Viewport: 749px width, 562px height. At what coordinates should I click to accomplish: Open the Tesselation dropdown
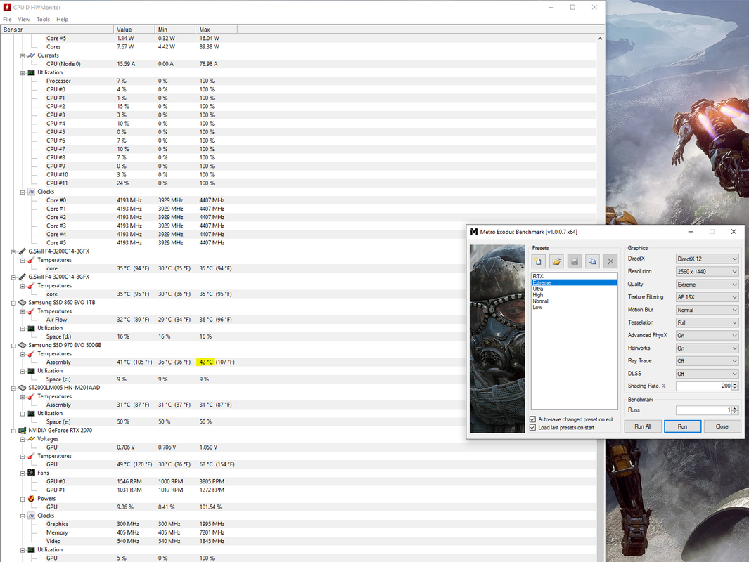click(x=707, y=322)
